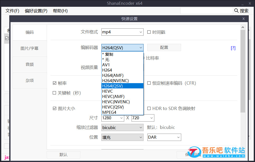The image size is (255, 162).
Task: Open the width 1280 size dropdown
Action: [112, 118]
